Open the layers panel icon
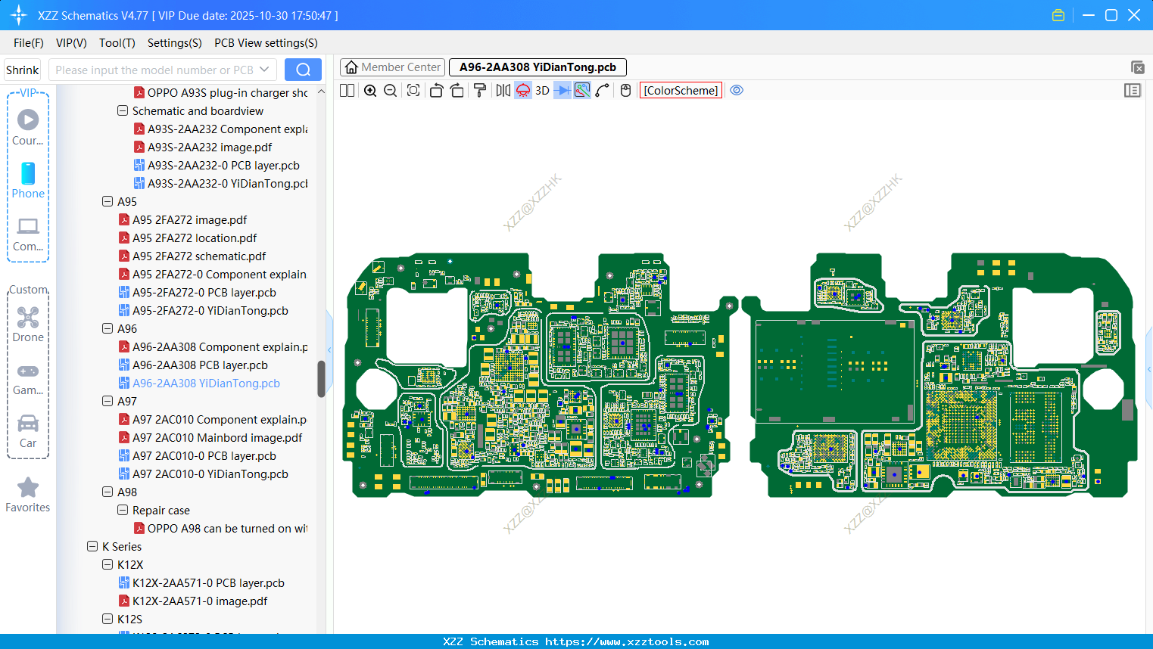 [x=1133, y=90]
